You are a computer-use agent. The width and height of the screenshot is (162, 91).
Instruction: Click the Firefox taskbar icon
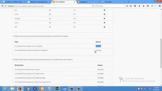pos(20,88)
